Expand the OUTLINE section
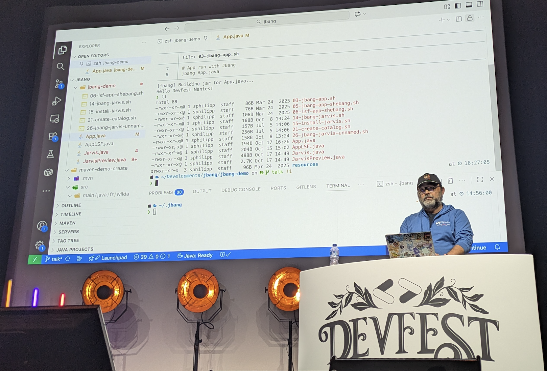547x371 pixels. click(x=71, y=205)
